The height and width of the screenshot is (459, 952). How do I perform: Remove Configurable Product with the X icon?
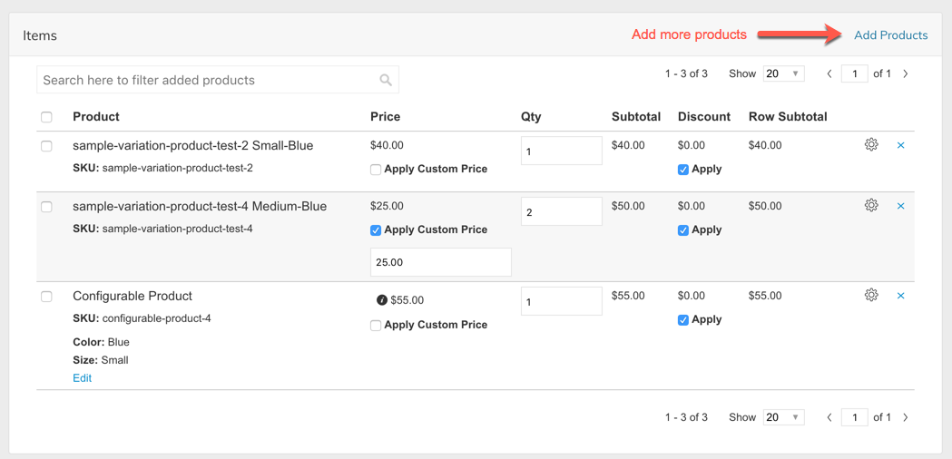(900, 296)
